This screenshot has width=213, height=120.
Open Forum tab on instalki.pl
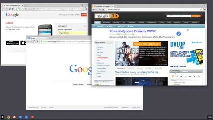[x=161, y=23]
